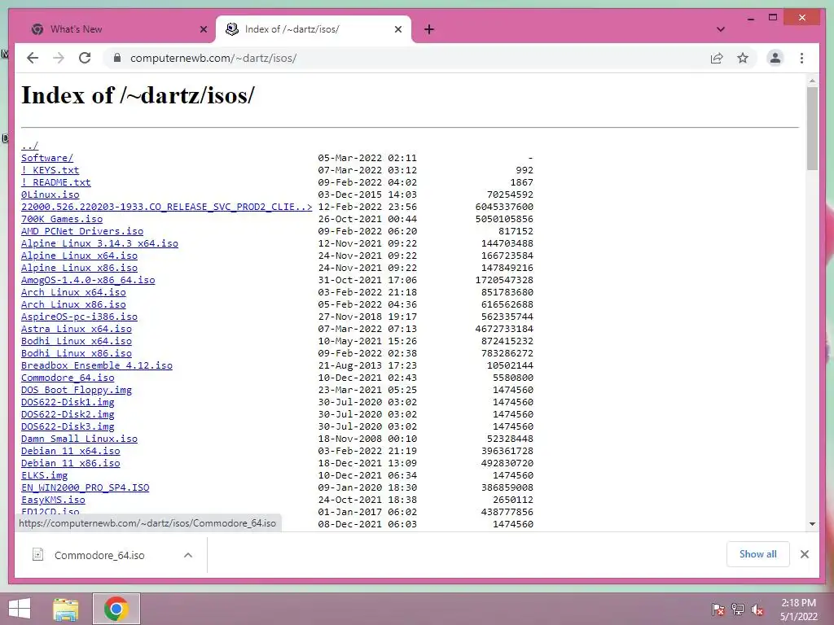
Task: Download Astra_Linux_x64.iso
Action: (76, 329)
